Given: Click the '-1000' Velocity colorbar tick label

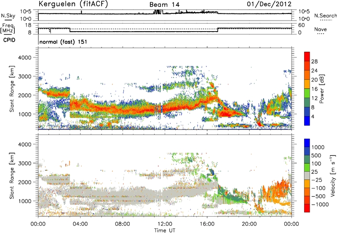Looking at the screenshot, I should point(320,204).
